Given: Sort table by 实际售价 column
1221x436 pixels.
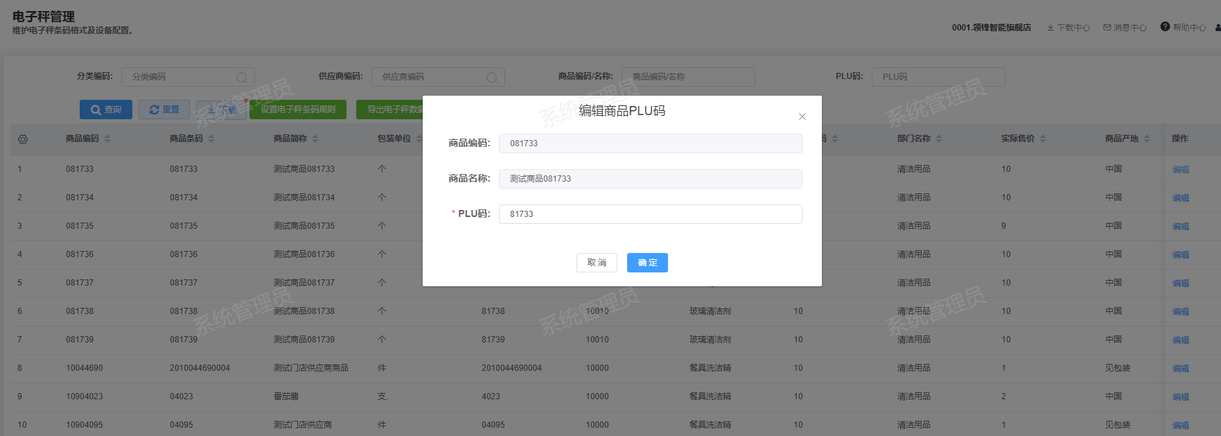Looking at the screenshot, I should 1043,139.
